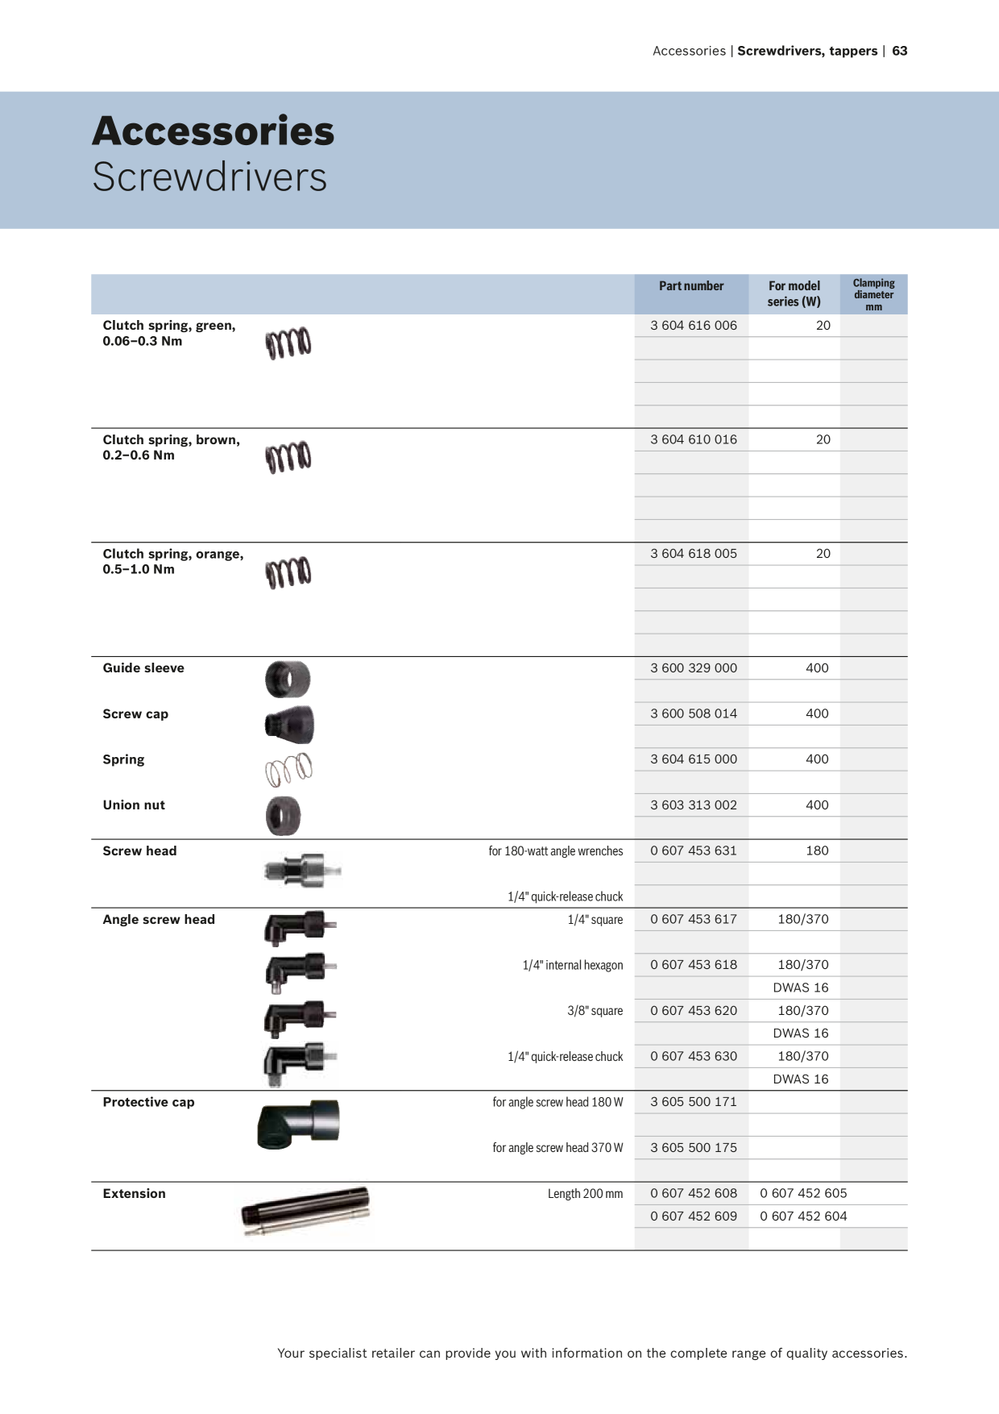Select value 0 607 452 604
Image resolution: width=999 pixels, height=1414 pixels.
pos(803,1216)
